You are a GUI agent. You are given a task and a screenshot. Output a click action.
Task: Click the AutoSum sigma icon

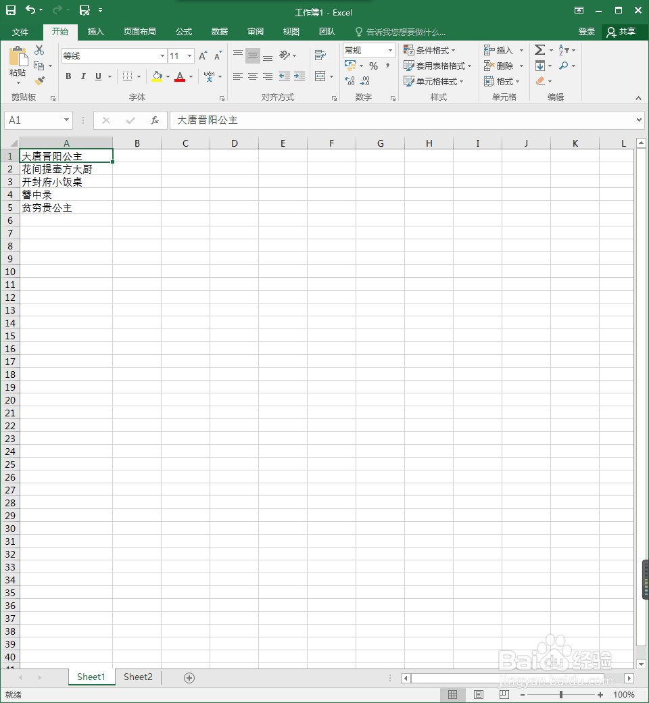[540, 50]
